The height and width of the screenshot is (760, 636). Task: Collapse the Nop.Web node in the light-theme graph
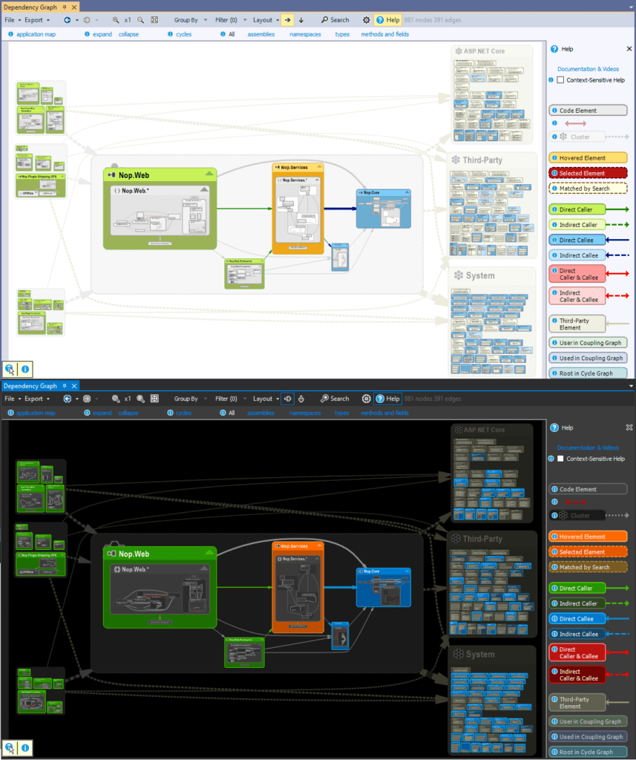(x=209, y=174)
